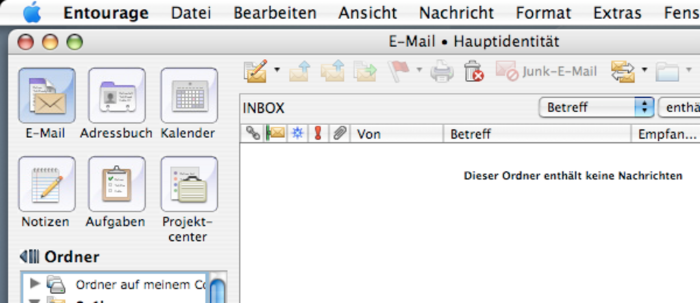700x303 pixels.
Task: Zoom the window using green button
Action: click(x=75, y=42)
